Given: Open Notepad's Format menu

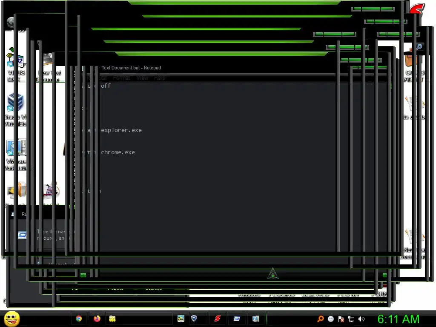Looking at the screenshot, I should pyautogui.click(x=121, y=77).
